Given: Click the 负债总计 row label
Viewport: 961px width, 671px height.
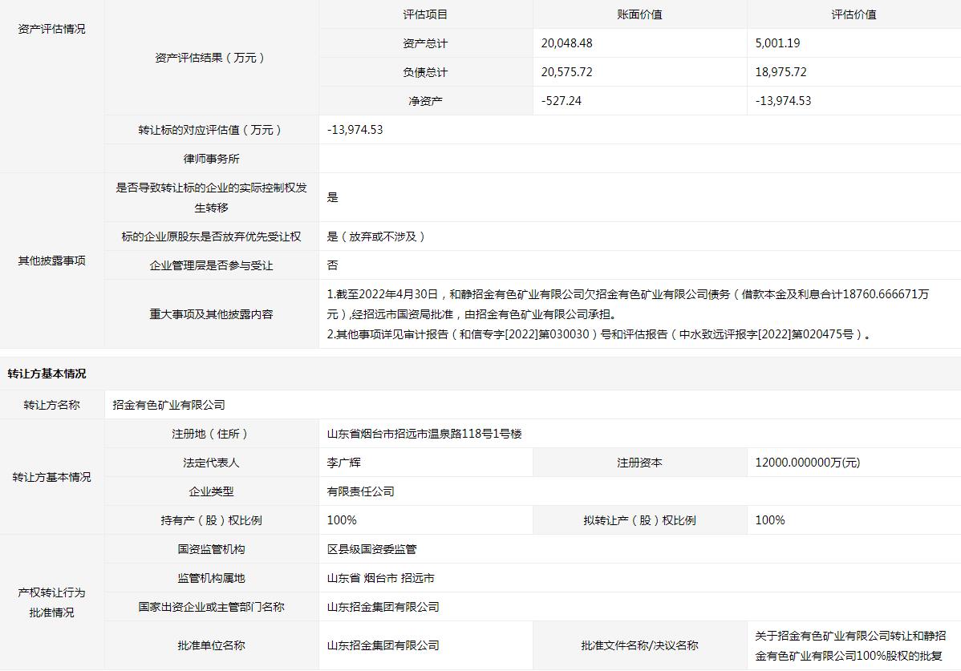Looking at the screenshot, I should click(425, 72).
